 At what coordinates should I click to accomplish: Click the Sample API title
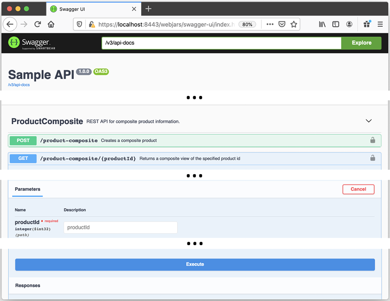[41, 75]
